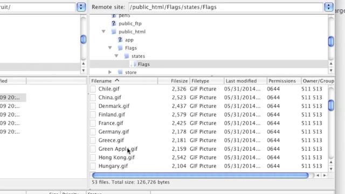Select the Hong Kong.gif file
This screenshot has width=345, height=194.
[x=116, y=157]
